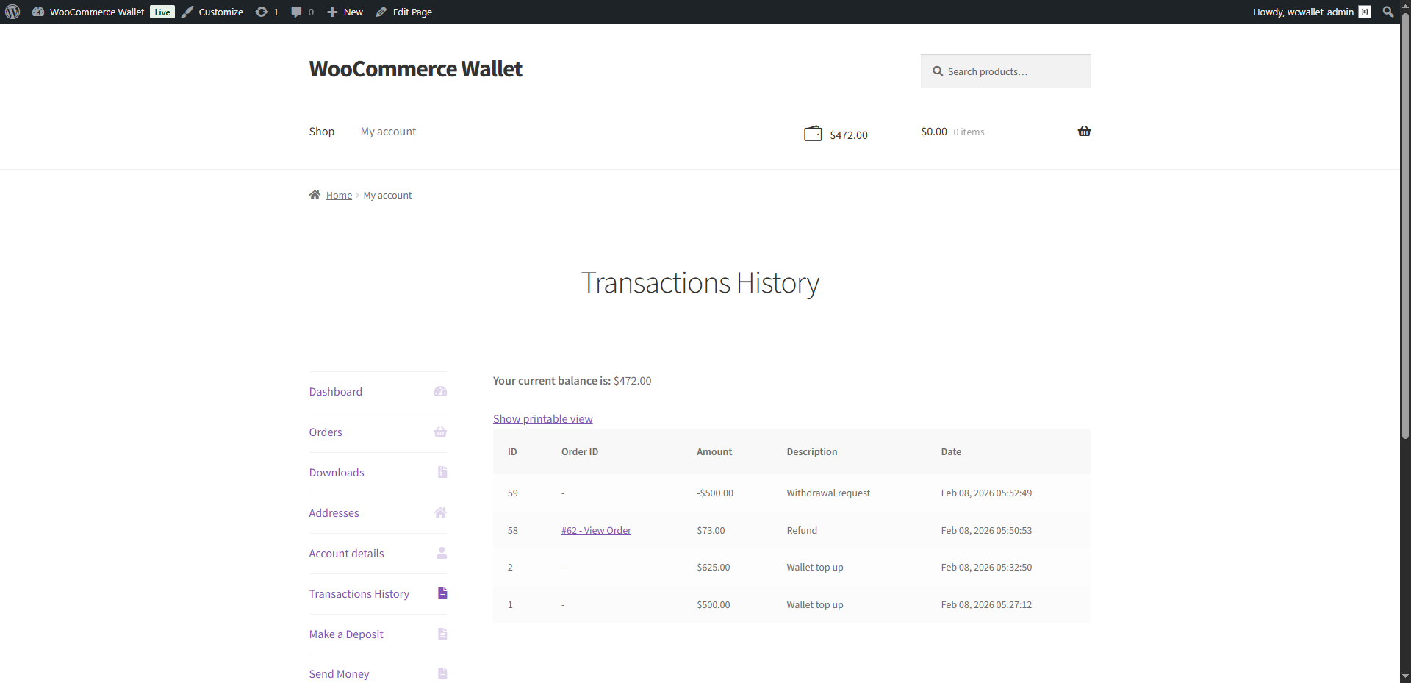Click the shopping basket cart icon

(1084, 132)
